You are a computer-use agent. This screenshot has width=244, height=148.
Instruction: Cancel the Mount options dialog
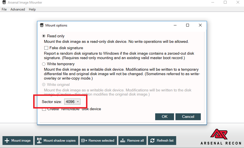coord(188,117)
